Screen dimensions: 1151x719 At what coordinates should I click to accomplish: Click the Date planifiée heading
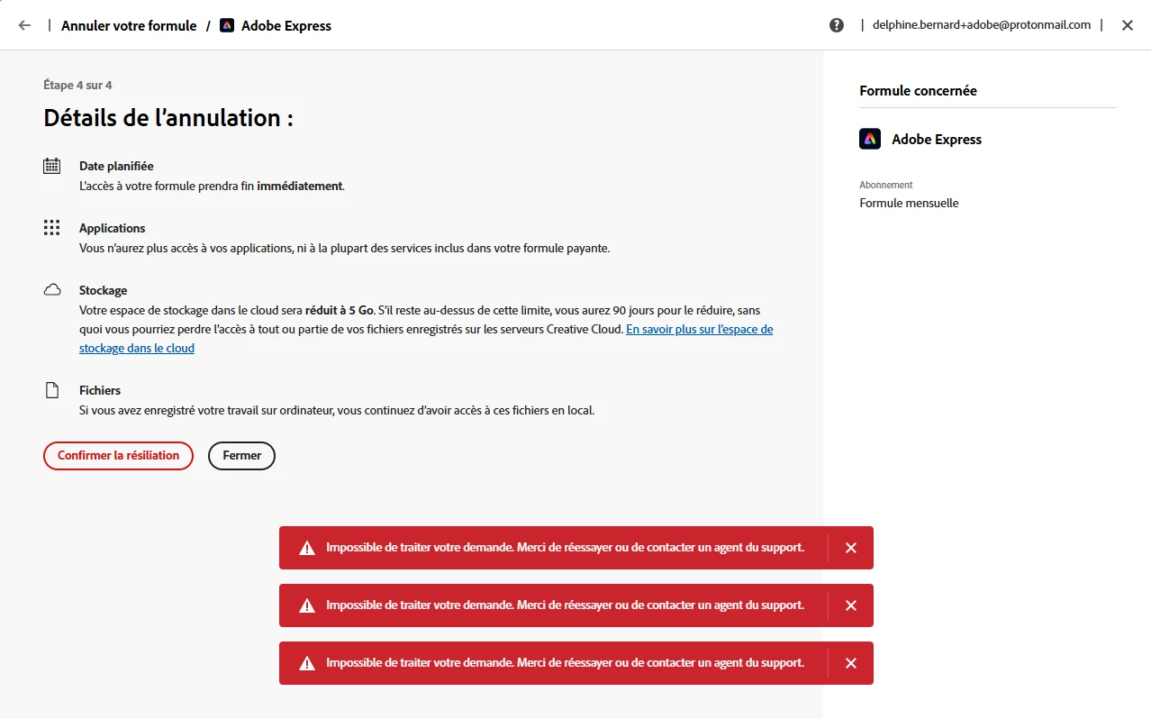(x=116, y=166)
